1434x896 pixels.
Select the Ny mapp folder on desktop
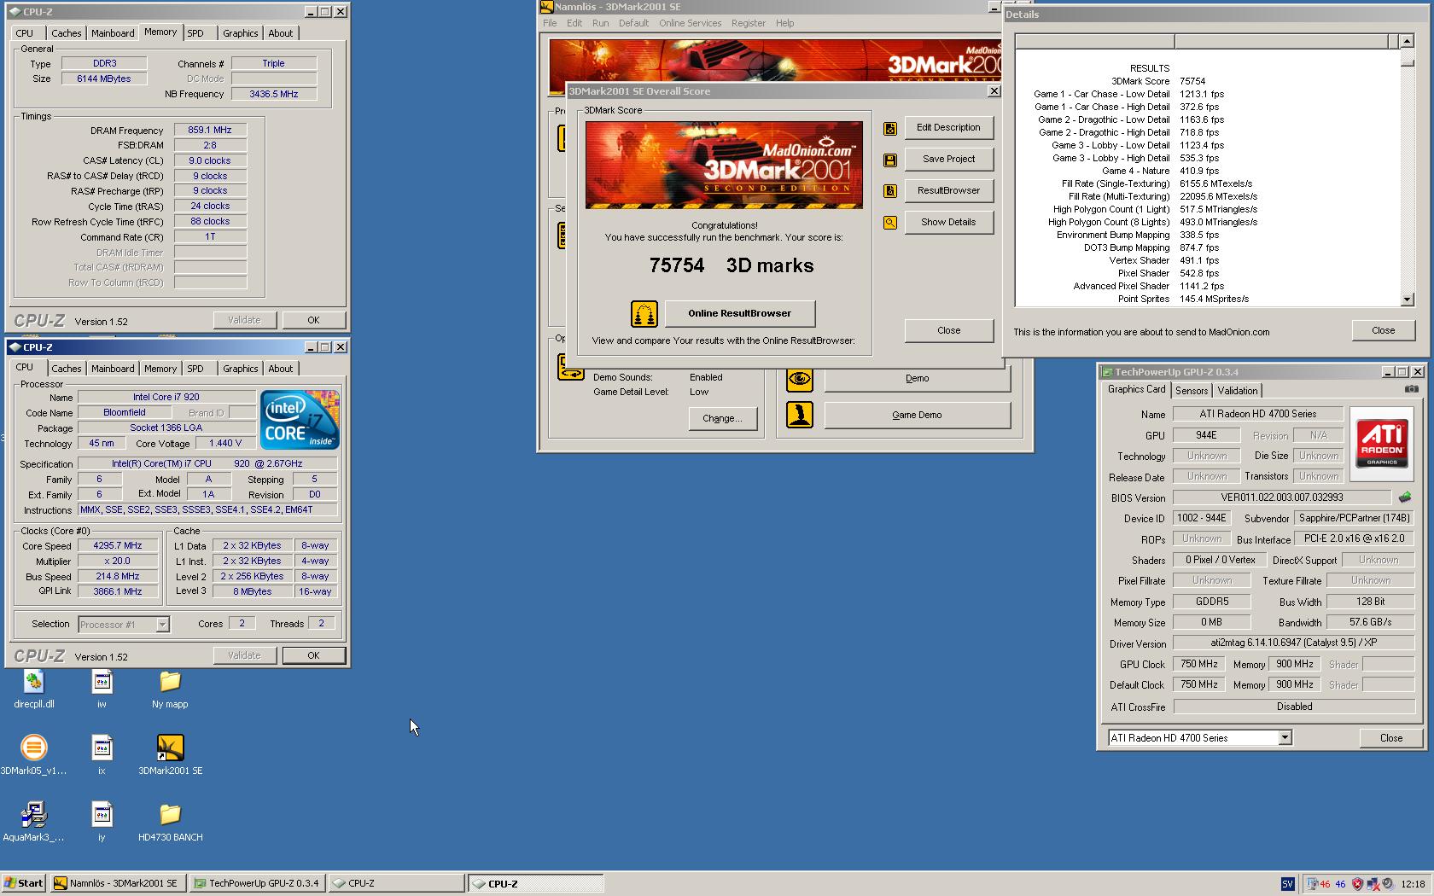tap(170, 689)
